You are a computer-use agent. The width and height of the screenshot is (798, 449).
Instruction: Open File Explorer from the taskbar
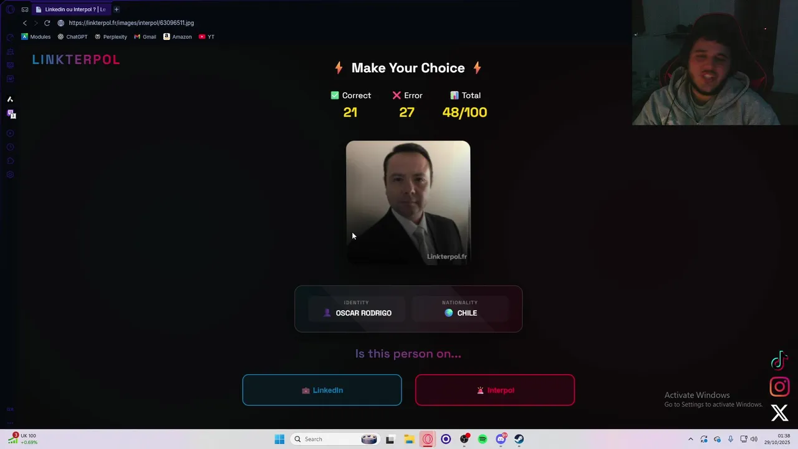coord(409,439)
